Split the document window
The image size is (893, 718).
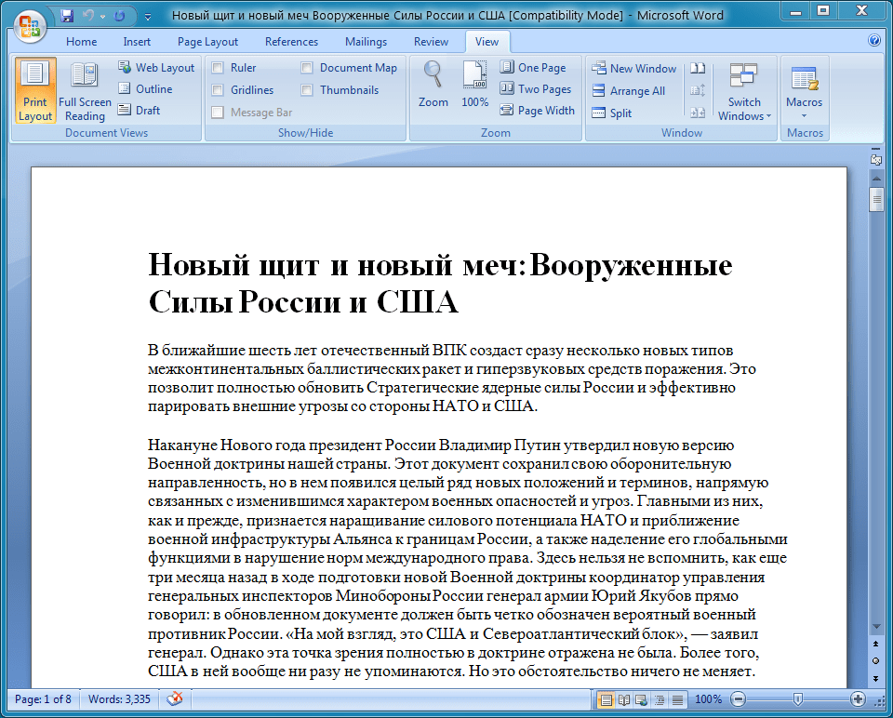[612, 113]
